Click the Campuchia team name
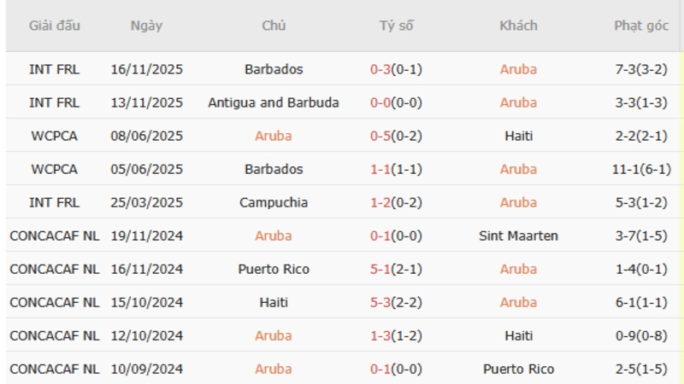 point(274,202)
